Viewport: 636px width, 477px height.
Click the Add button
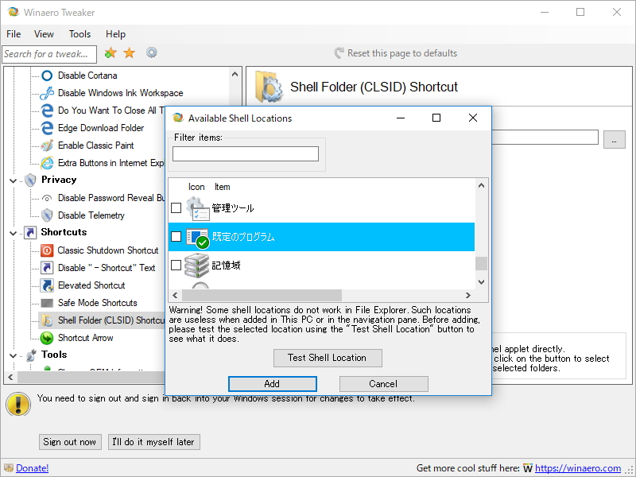tap(272, 384)
